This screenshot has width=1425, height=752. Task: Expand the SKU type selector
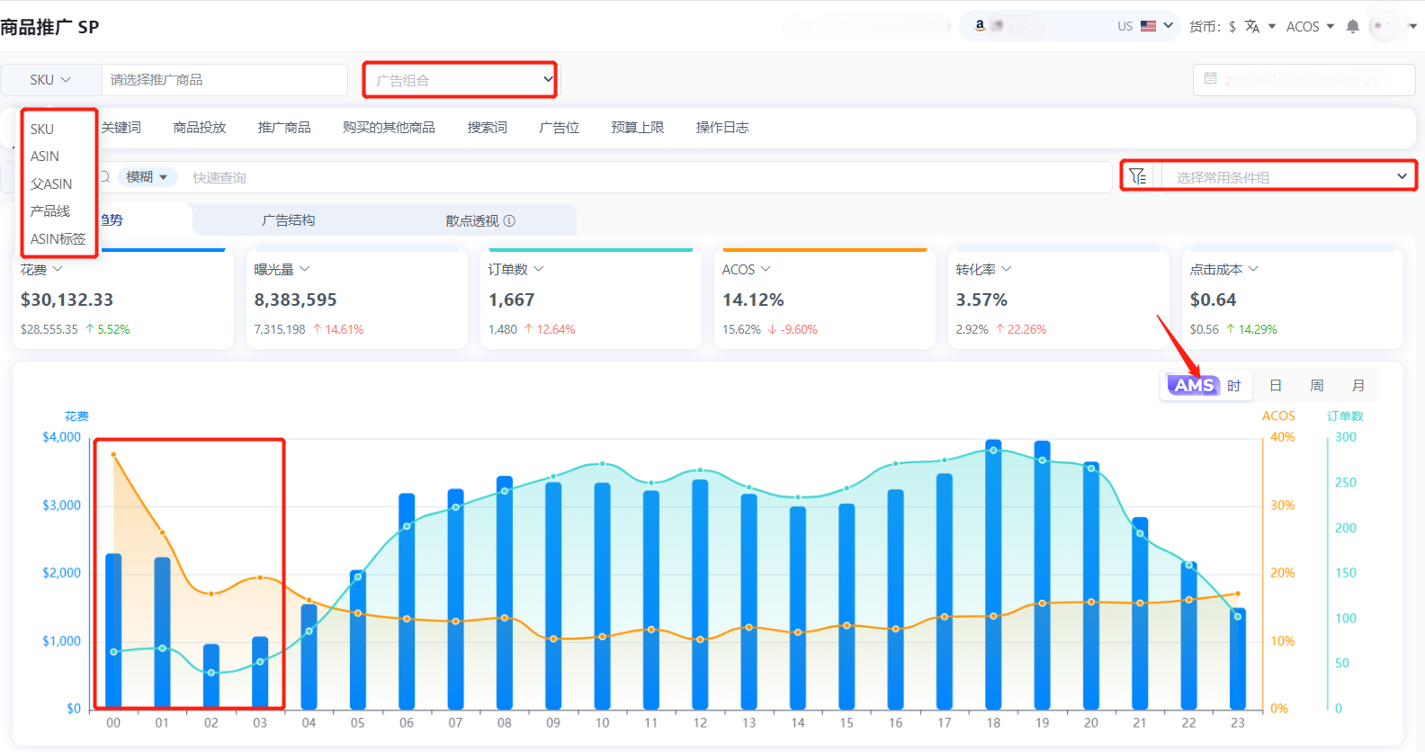coord(50,80)
